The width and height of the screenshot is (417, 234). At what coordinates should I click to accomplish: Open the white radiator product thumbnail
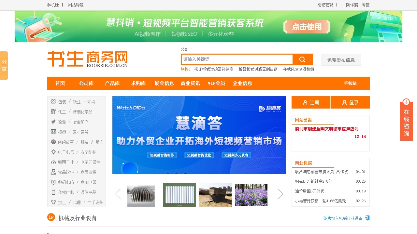[180, 195]
